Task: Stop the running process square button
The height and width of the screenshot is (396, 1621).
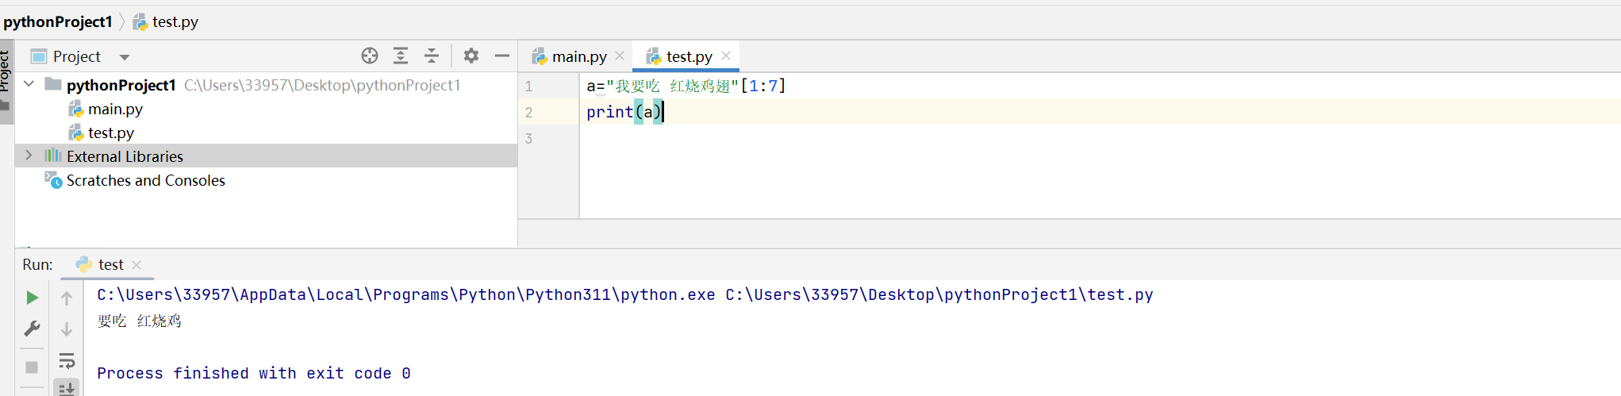Action: tap(32, 367)
